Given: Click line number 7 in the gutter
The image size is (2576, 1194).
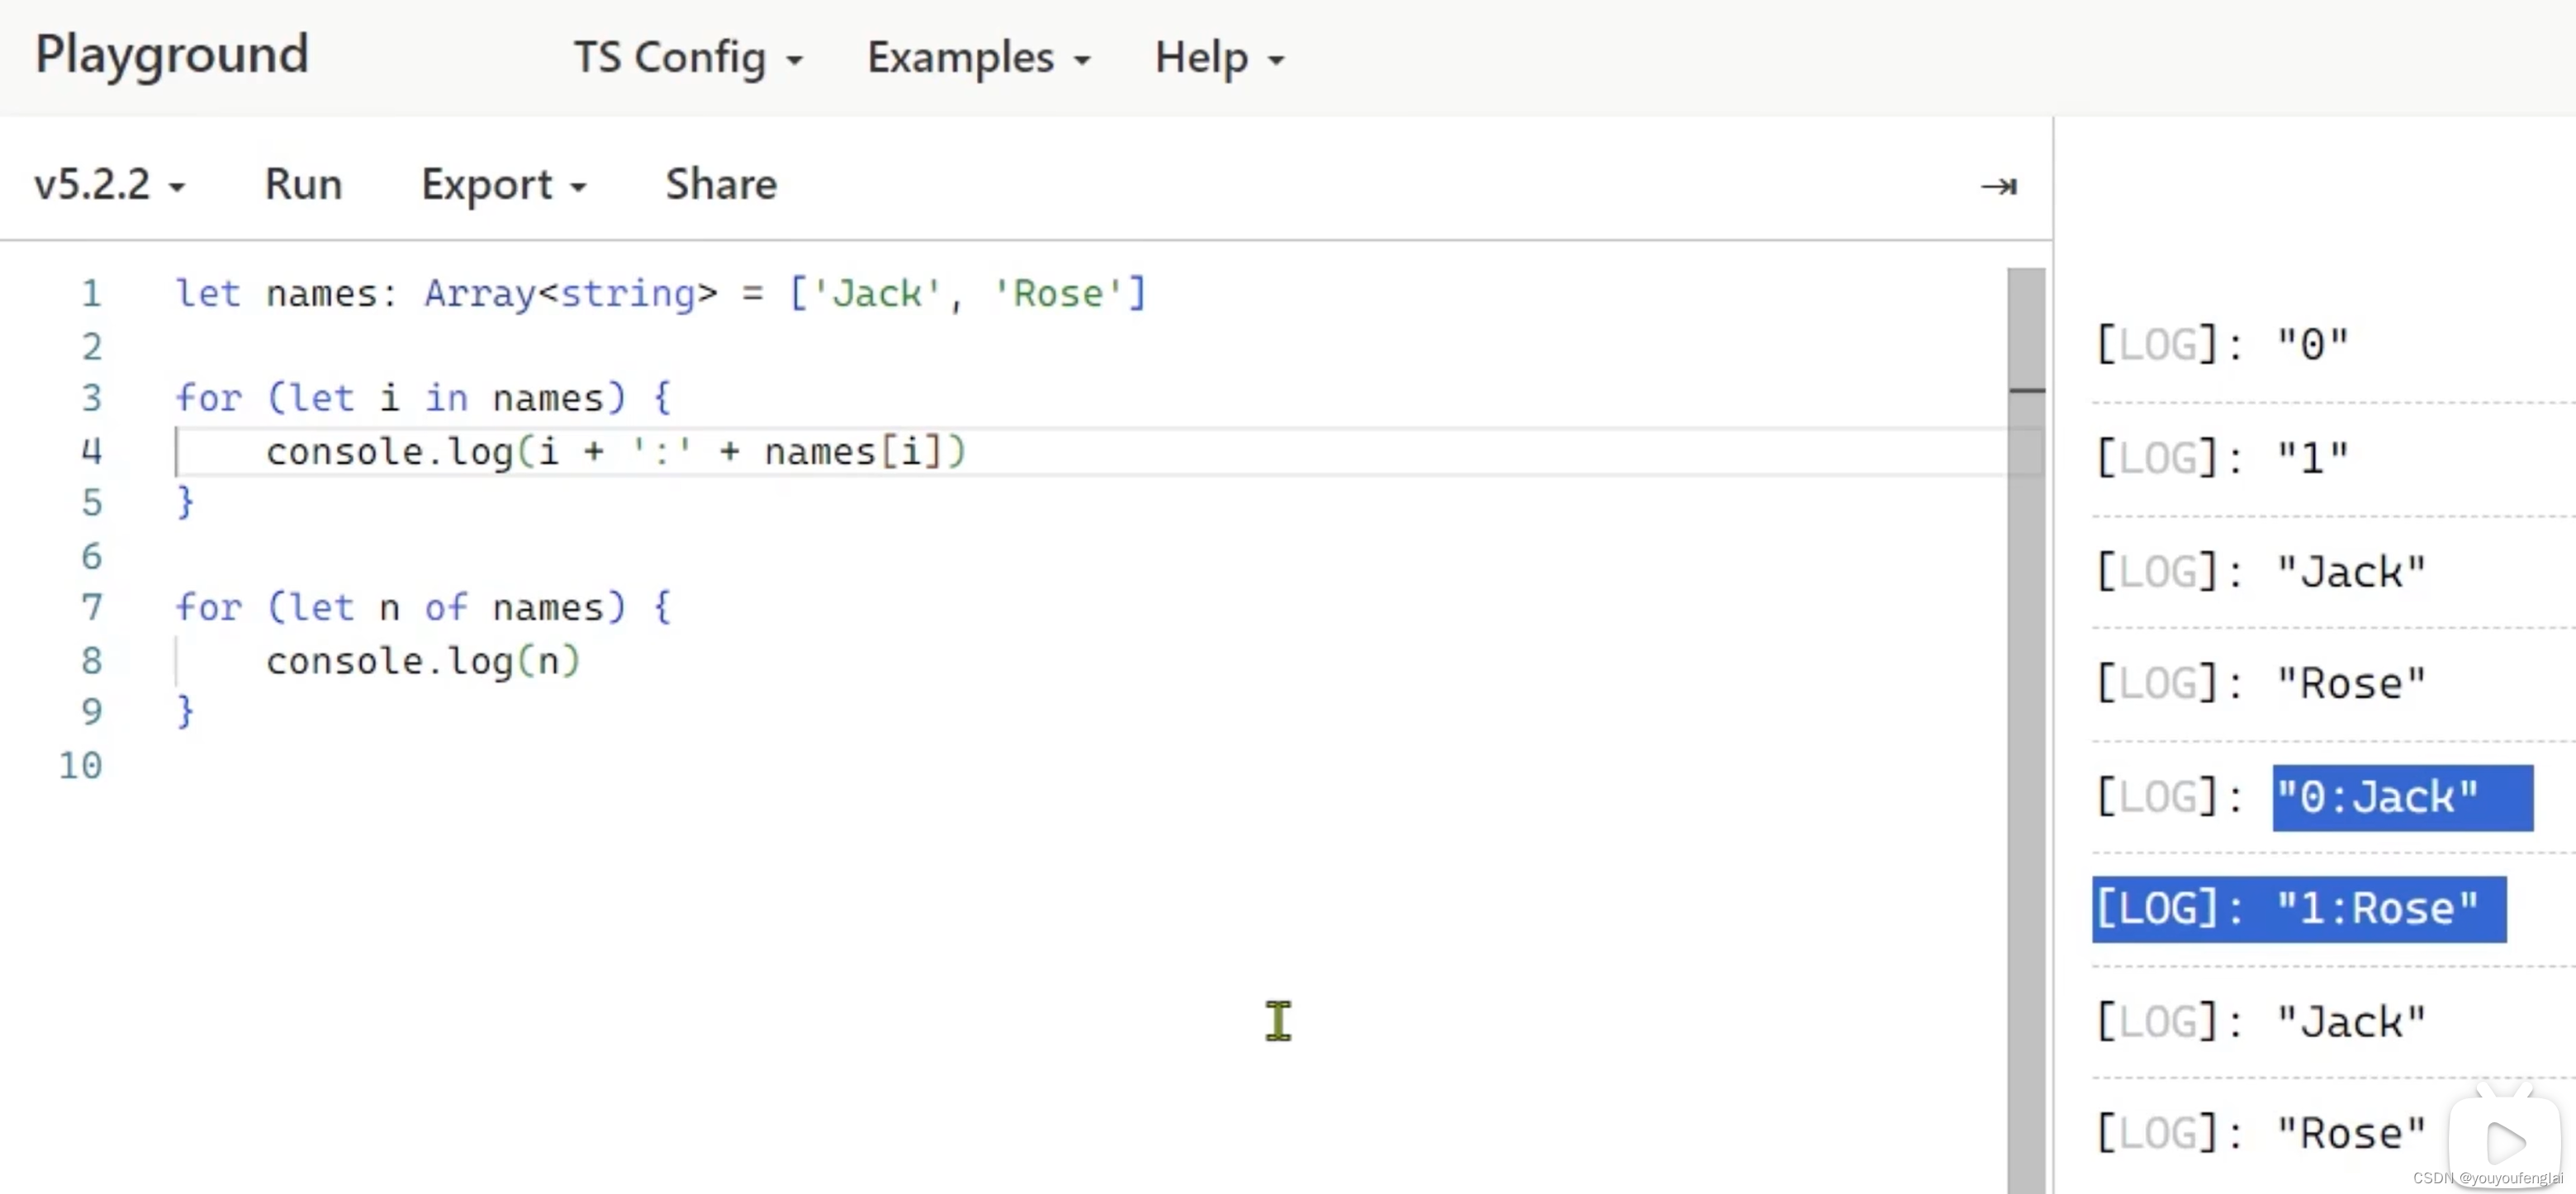Looking at the screenshot, I should pos(91,607).
